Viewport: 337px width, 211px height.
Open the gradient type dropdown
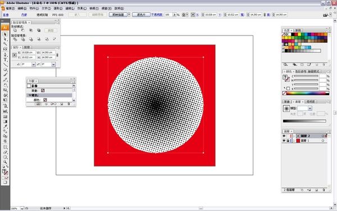click(310, 108)
